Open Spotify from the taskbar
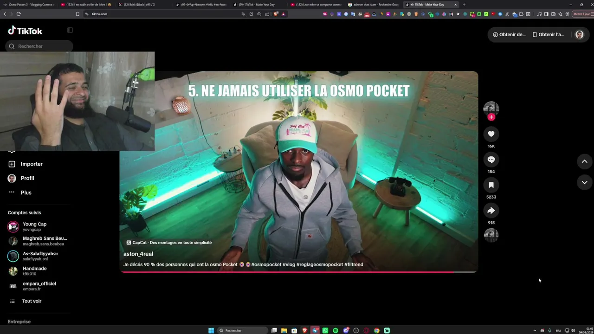 point(336,330)
